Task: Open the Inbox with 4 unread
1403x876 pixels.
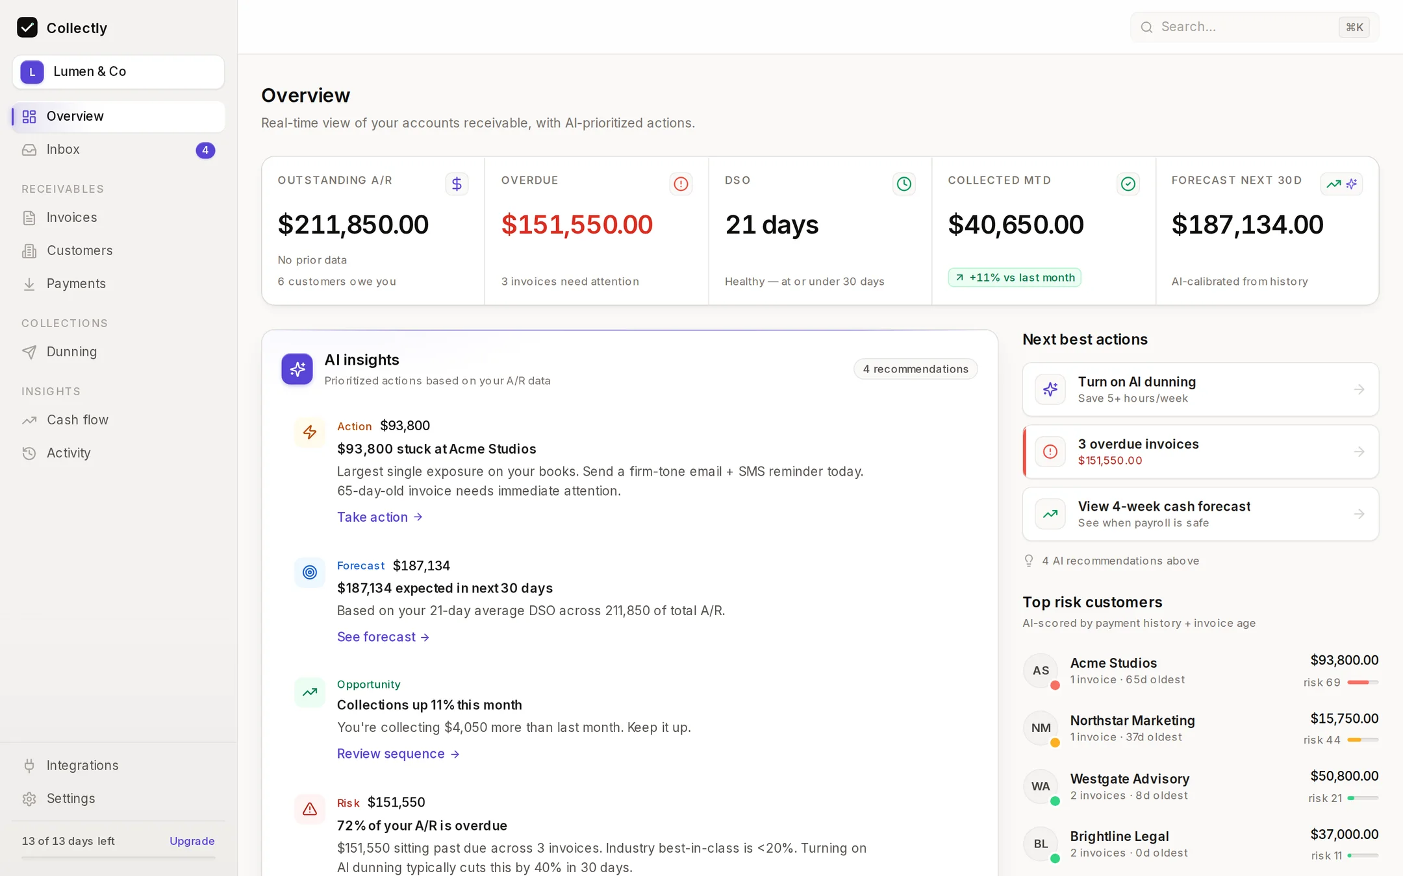Action: pyautogui.click(x=118, y=150)
